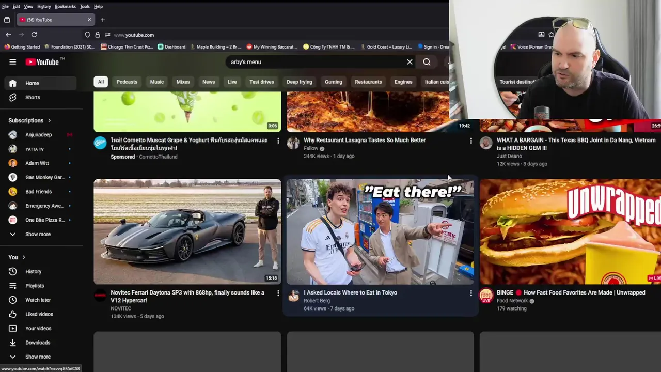Open Downloads in the sidebar
Viewport: 661px width, 372px height.
pos(40,343)
